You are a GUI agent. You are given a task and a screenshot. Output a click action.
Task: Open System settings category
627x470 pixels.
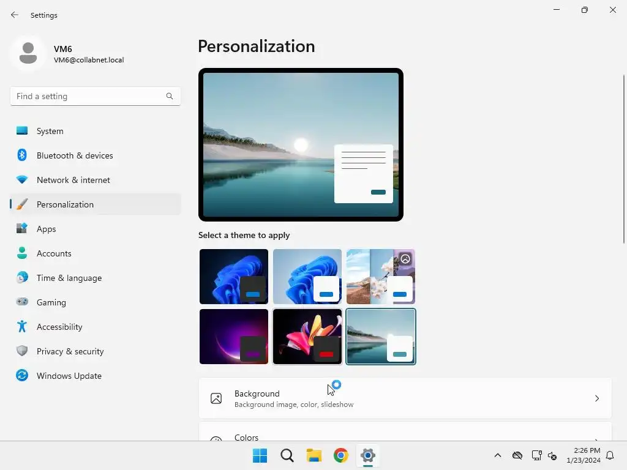96,131
